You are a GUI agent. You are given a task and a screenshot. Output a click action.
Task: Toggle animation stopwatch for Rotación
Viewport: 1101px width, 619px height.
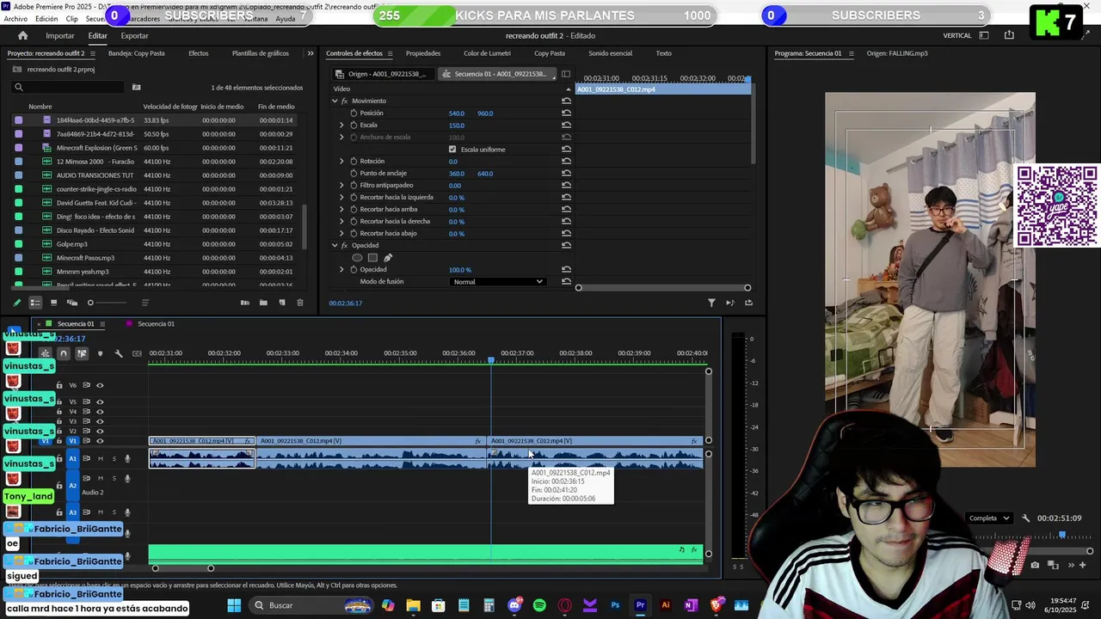click(x=353, y=161)
